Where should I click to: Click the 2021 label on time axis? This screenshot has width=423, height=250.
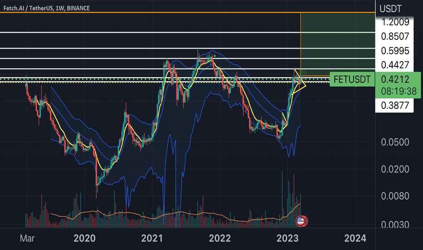(x=152, y=238)
